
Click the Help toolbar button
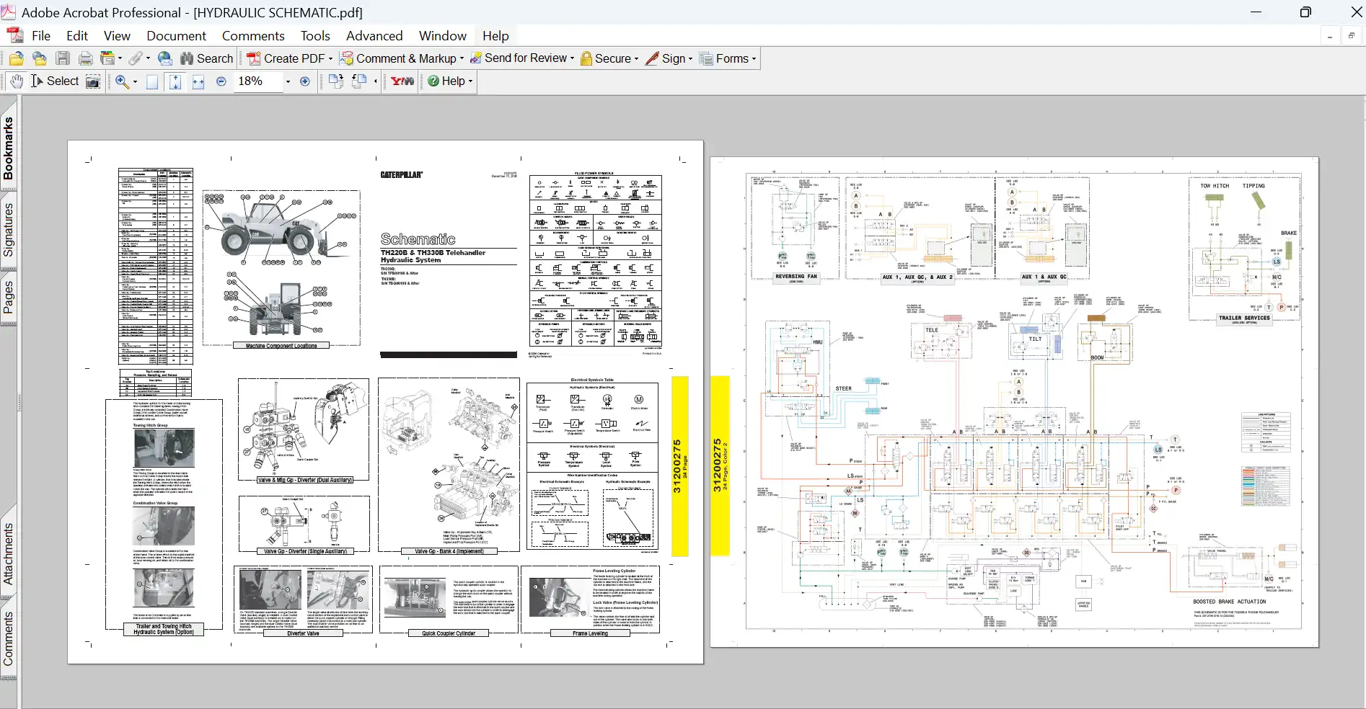click(x=446, y=81)
